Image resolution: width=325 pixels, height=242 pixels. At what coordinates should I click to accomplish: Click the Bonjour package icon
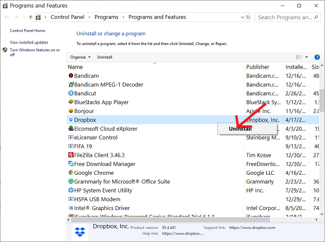(71, 111)
